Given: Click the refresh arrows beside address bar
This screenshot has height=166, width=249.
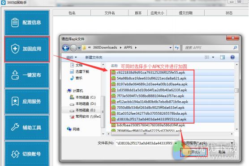Looking at the screenshot, I should [177, 48].
